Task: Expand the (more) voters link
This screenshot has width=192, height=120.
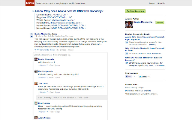Action: 71,36
